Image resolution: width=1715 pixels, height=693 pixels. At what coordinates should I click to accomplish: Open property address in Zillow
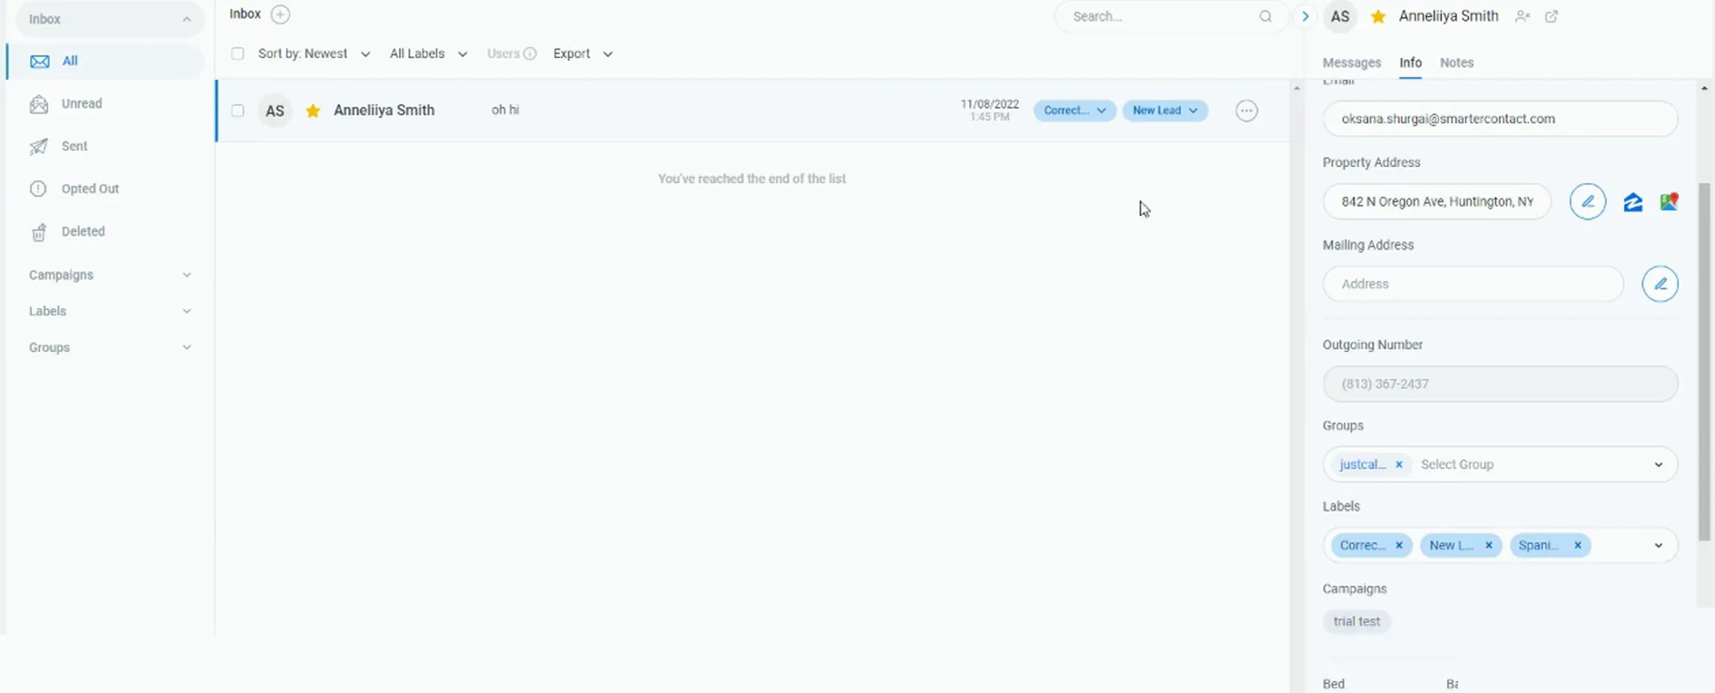tap(1632, 201)
